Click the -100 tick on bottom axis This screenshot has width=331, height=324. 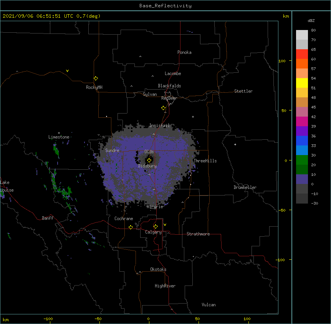48,319
